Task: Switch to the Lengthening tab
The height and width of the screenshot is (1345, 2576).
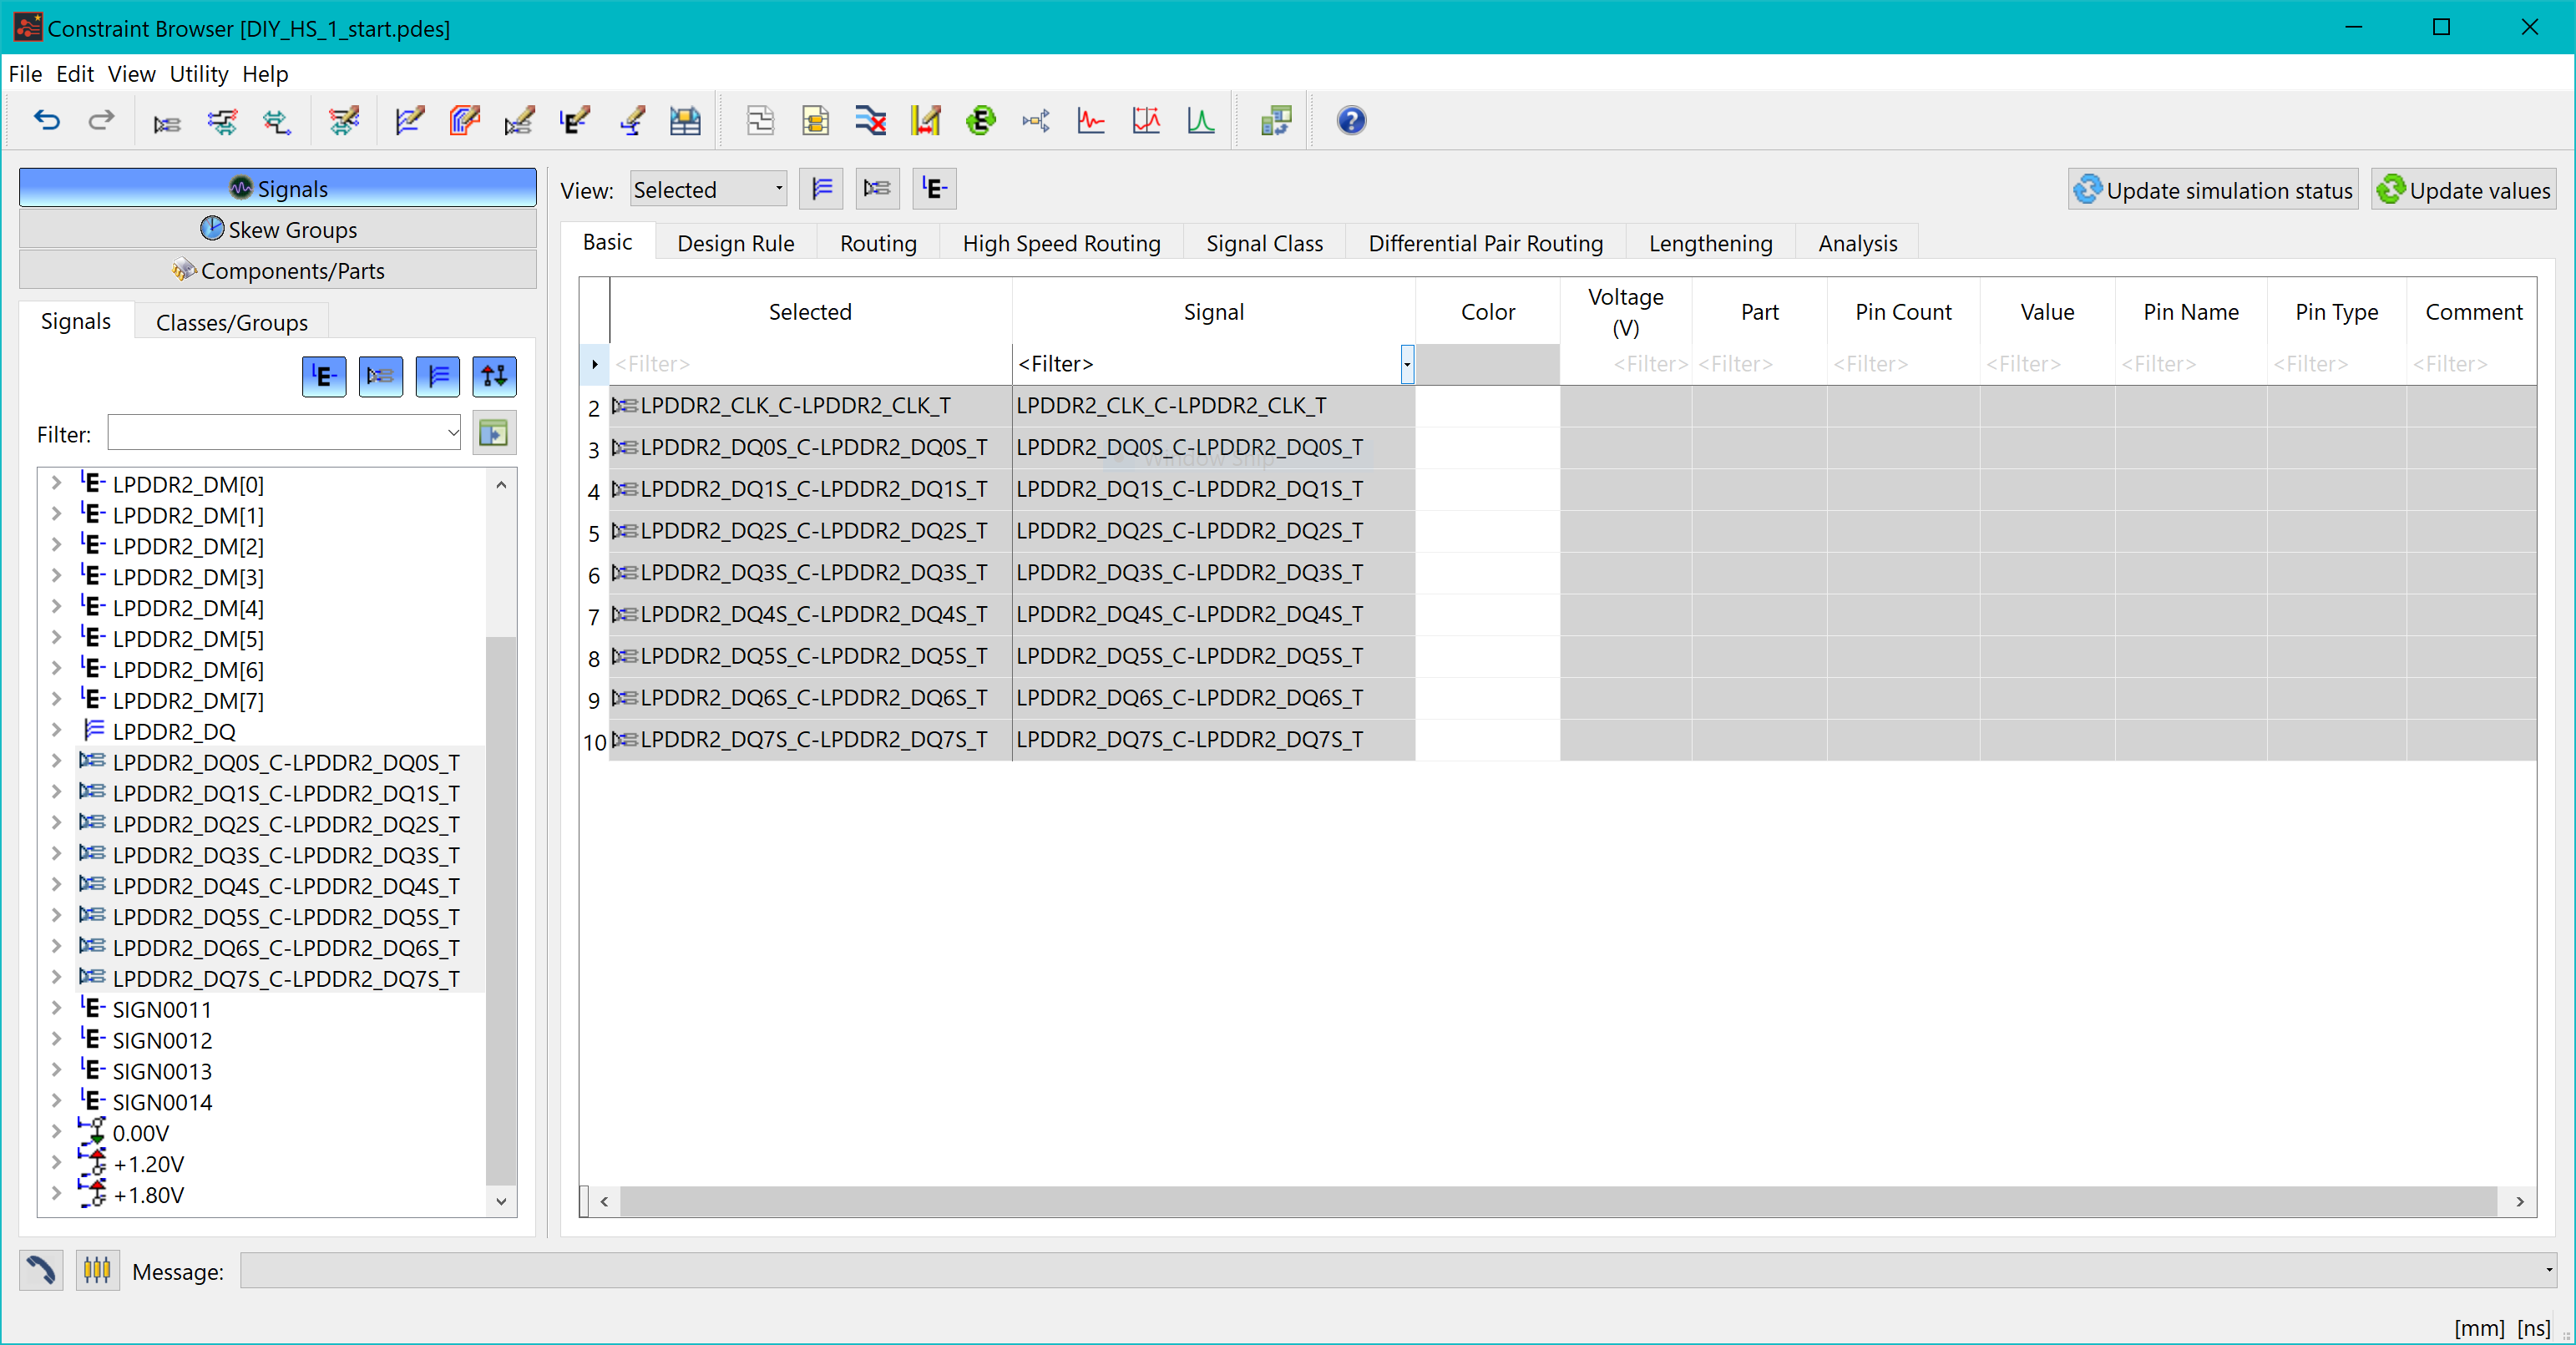Action: [x=1710, y=243]
